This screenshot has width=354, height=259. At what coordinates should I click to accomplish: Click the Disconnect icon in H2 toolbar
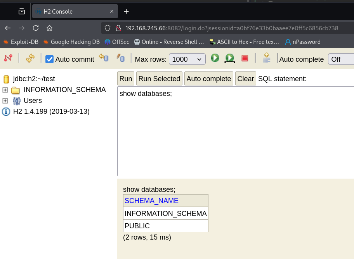[x=8, y=58]
